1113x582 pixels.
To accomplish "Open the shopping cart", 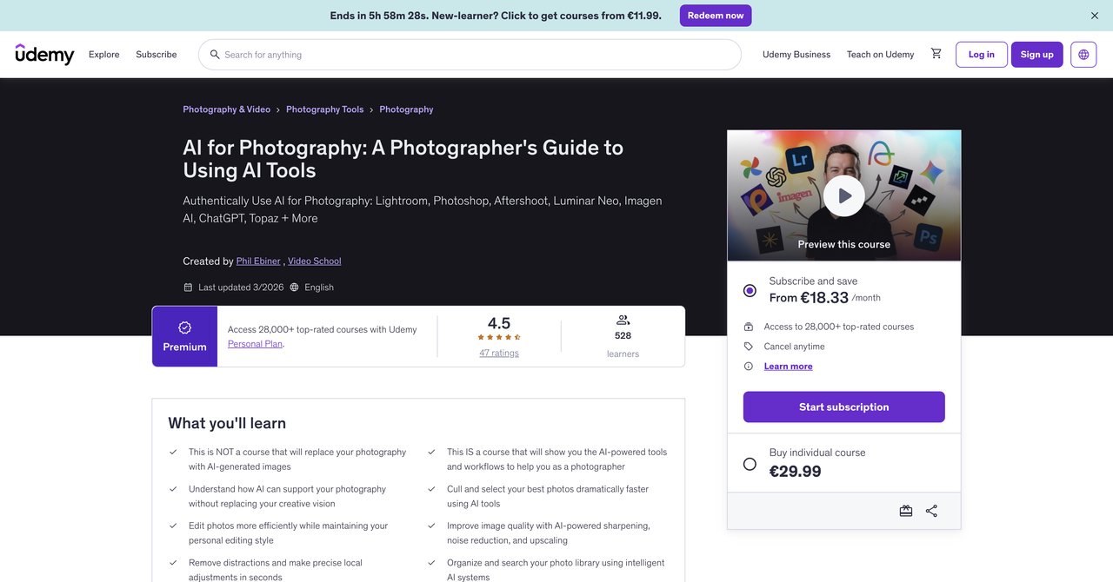I will point(936,54).
